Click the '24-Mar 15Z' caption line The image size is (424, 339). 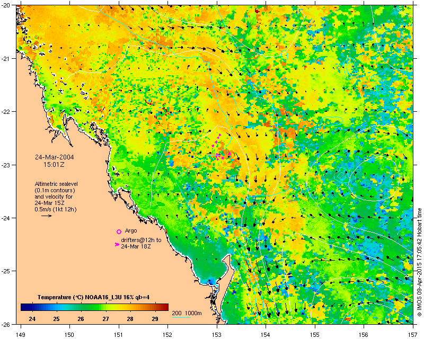click(x=49, y=203)
